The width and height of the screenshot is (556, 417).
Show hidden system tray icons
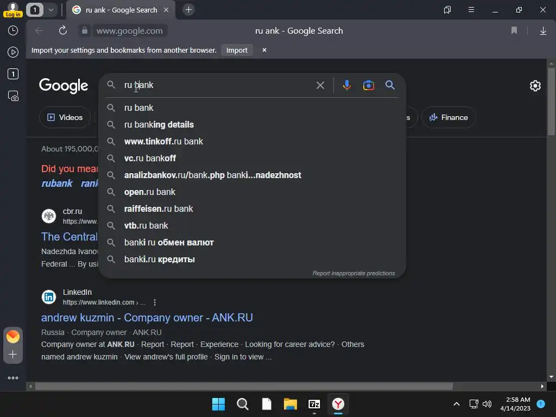(457, 404)
